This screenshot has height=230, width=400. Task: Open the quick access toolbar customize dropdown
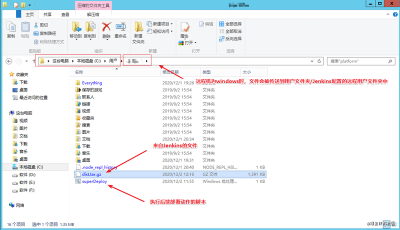click(30, 5)
